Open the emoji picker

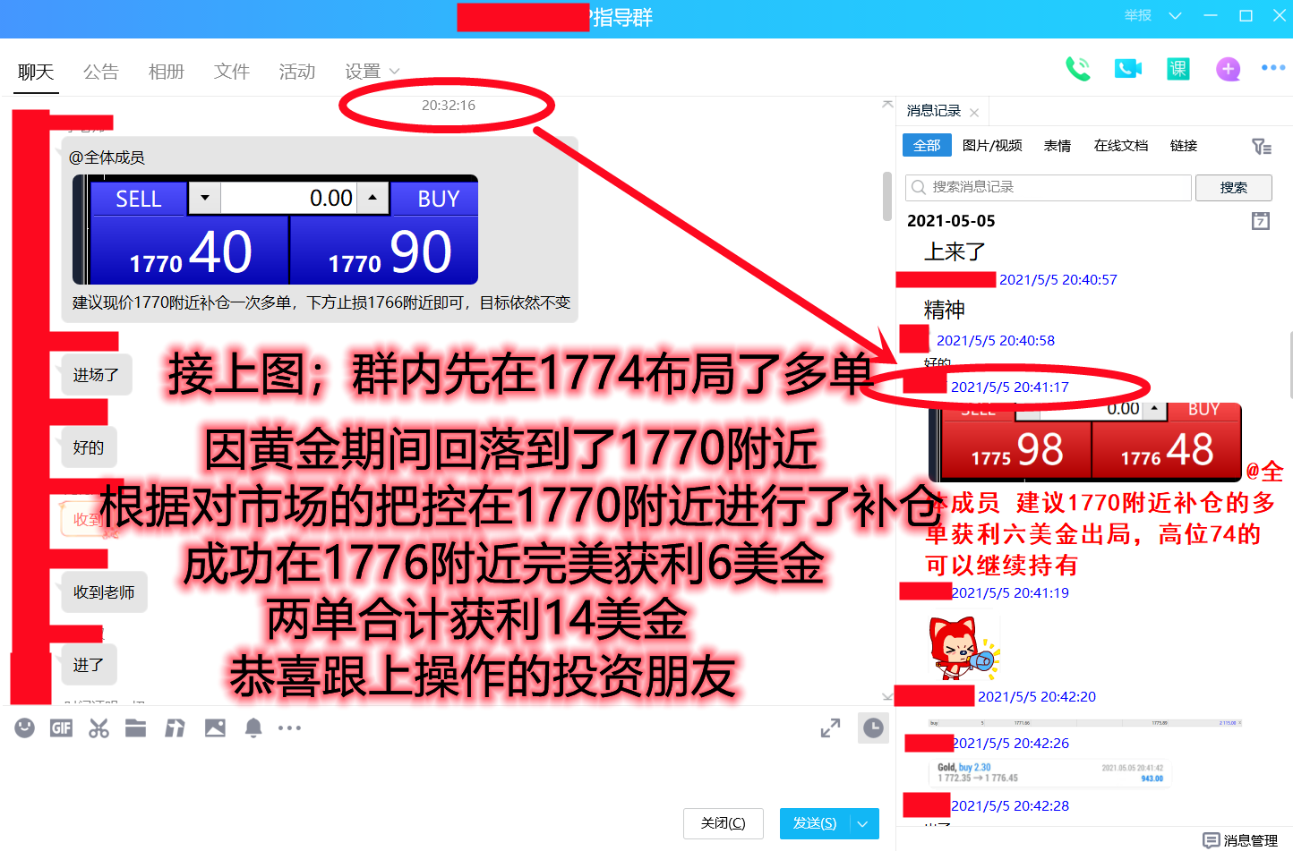24,728
